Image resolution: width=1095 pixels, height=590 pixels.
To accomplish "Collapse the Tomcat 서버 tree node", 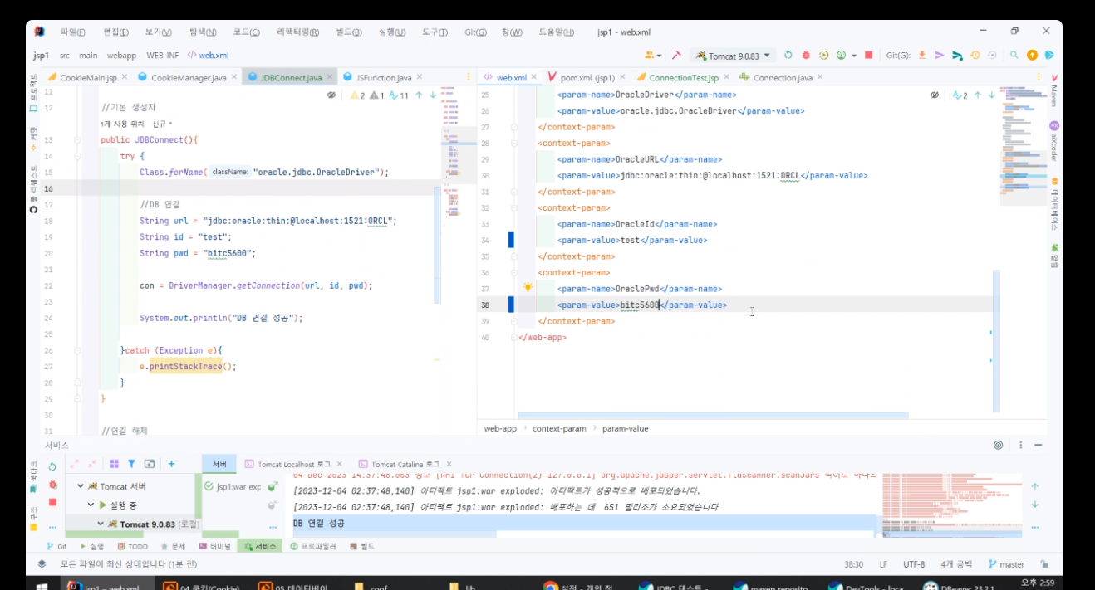I will click(81, 486).
